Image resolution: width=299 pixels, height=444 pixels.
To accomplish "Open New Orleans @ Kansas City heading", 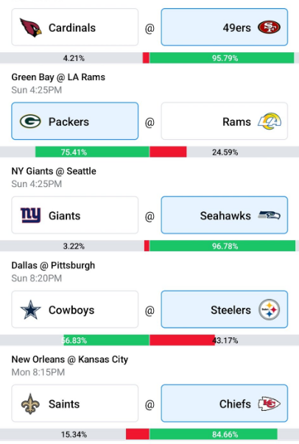I will tap(70, 359).
